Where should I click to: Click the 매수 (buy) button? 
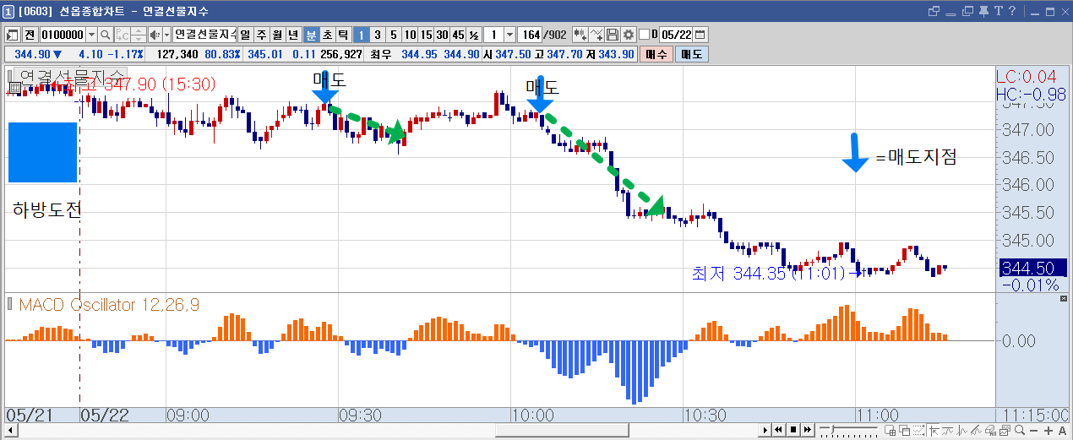[656, 54]
